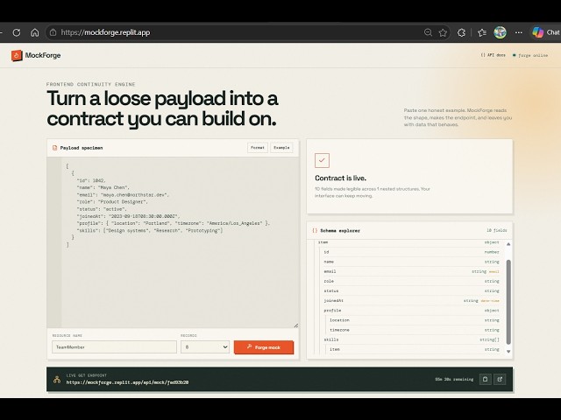This screenshot has height=420, width=561.
Task: Click the editor resize handle corner
Action: 296,325
